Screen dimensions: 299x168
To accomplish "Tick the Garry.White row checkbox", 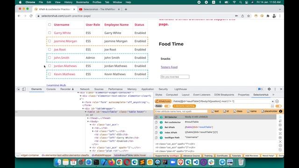I will tap(50, 33).
